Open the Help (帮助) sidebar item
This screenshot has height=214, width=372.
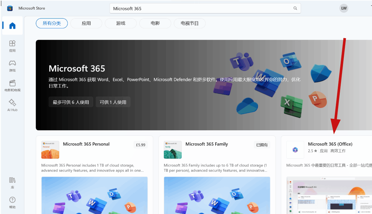pos(12,203)
